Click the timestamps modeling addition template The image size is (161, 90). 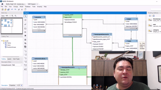154,20
